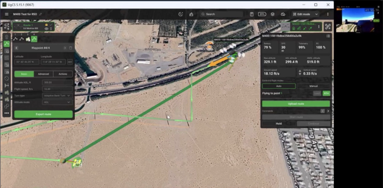
Task: Open the mobile device icon in top bar
Action: point(252,14)
